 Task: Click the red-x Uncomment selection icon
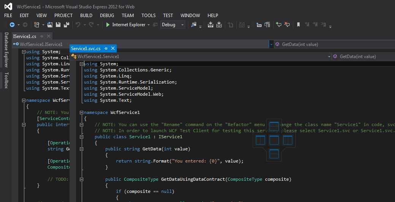[287, 25]
